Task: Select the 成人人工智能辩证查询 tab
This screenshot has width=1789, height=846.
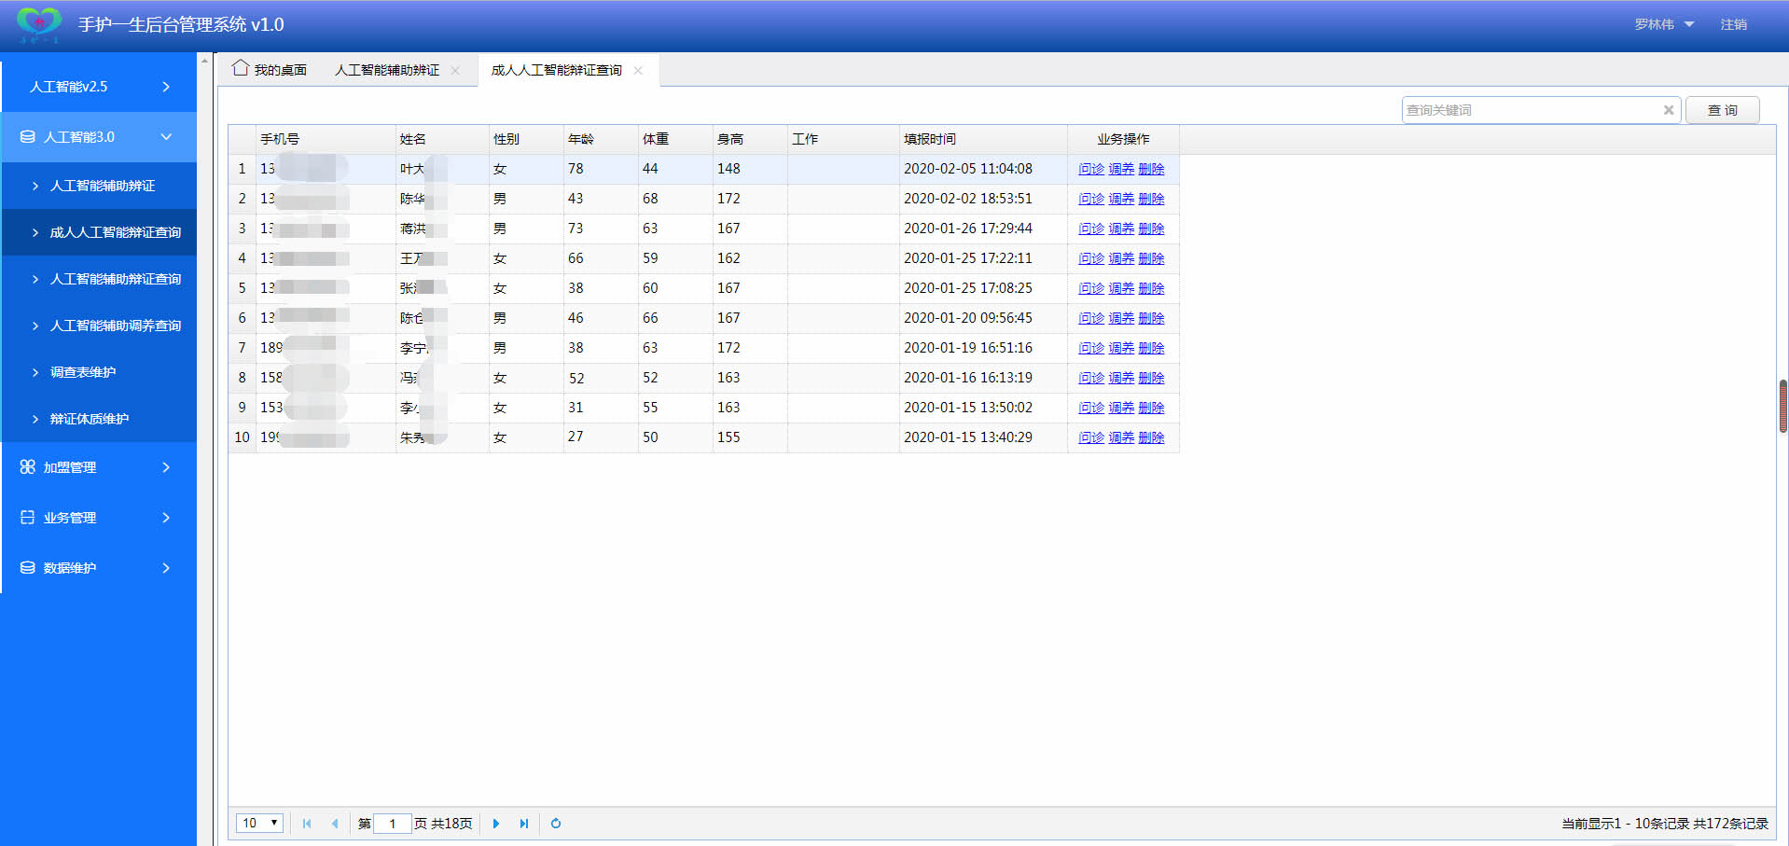Action: (x=557, y=70)
